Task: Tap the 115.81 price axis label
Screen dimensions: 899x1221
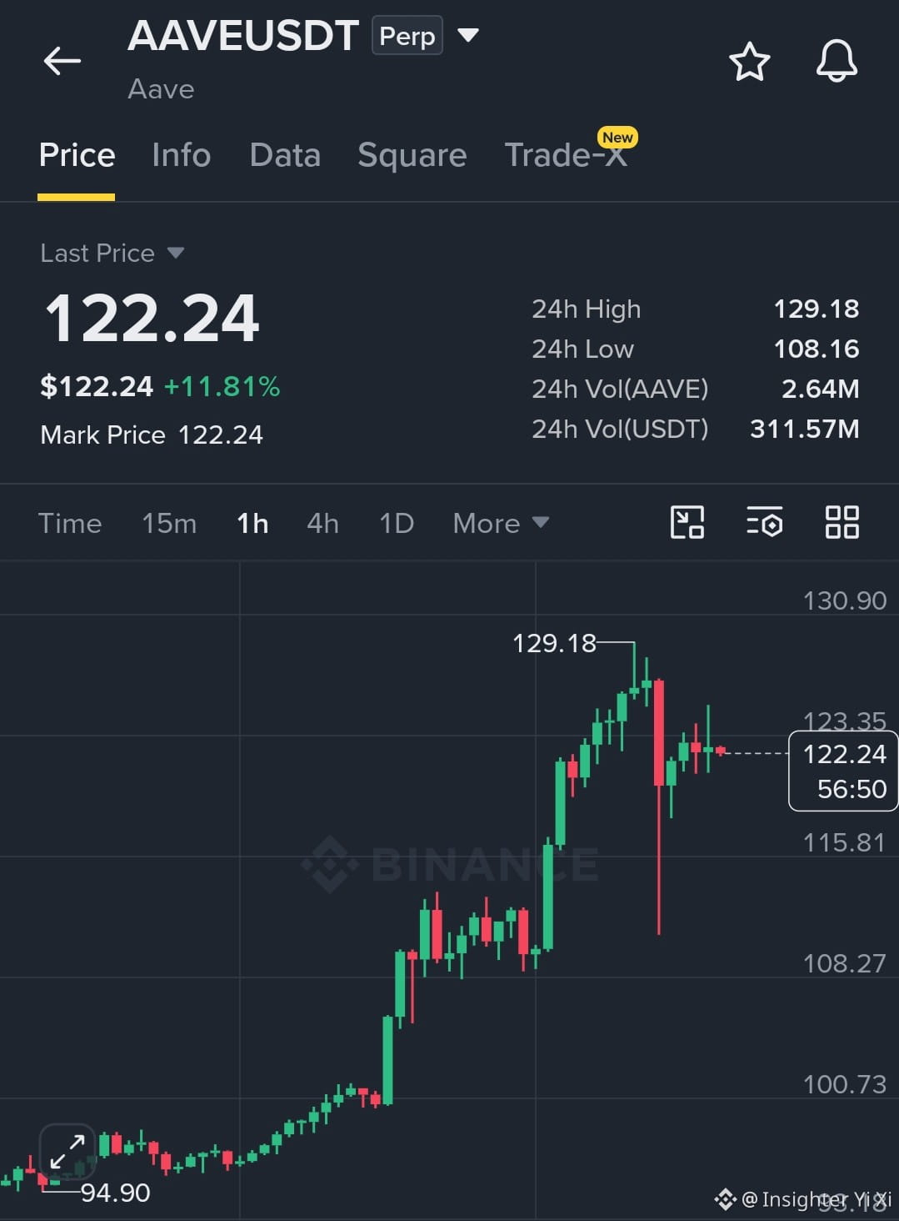Action: coord(845,842)
